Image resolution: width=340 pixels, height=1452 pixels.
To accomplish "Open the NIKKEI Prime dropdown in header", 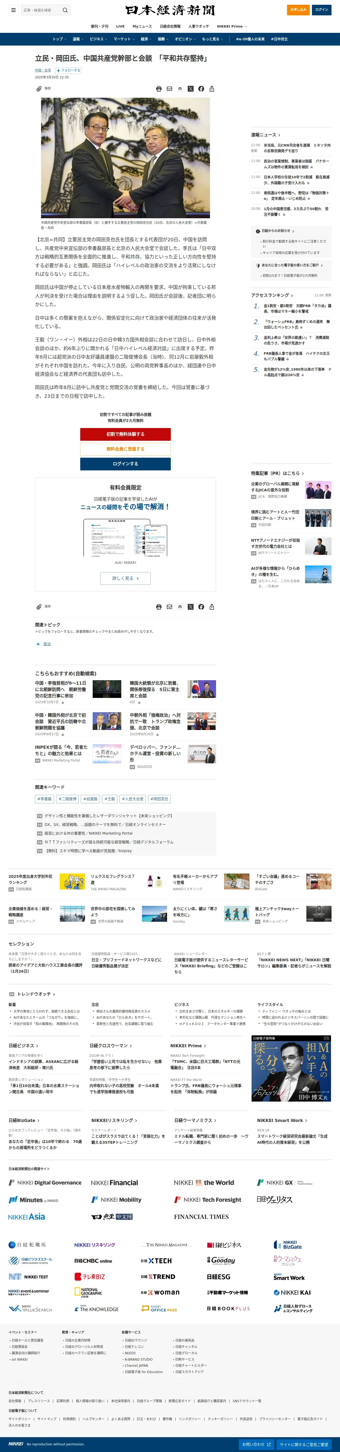I will [x=232, y=26].
